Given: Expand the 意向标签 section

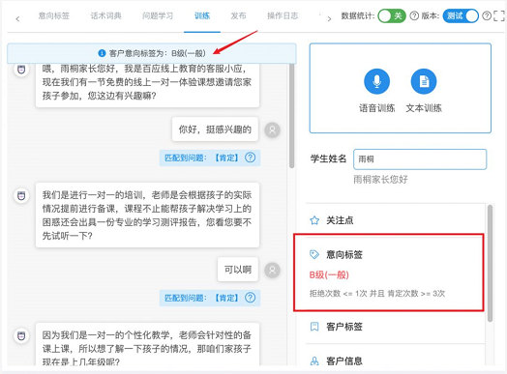Looking at the screenshot, I should 395,254.
